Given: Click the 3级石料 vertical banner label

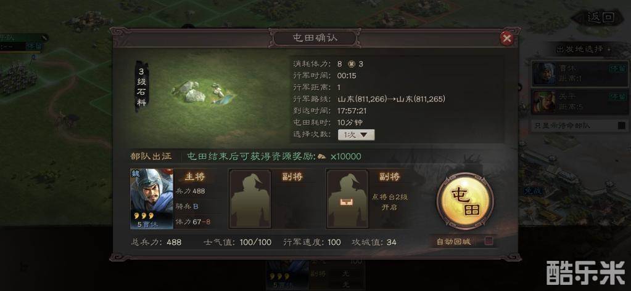Looking at the screenshot, I should click(142, 86).
